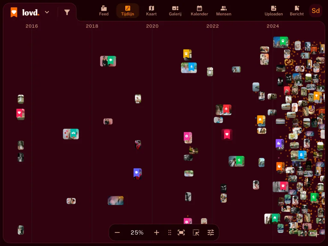Open the purple graduation cap memory marker

137,174
